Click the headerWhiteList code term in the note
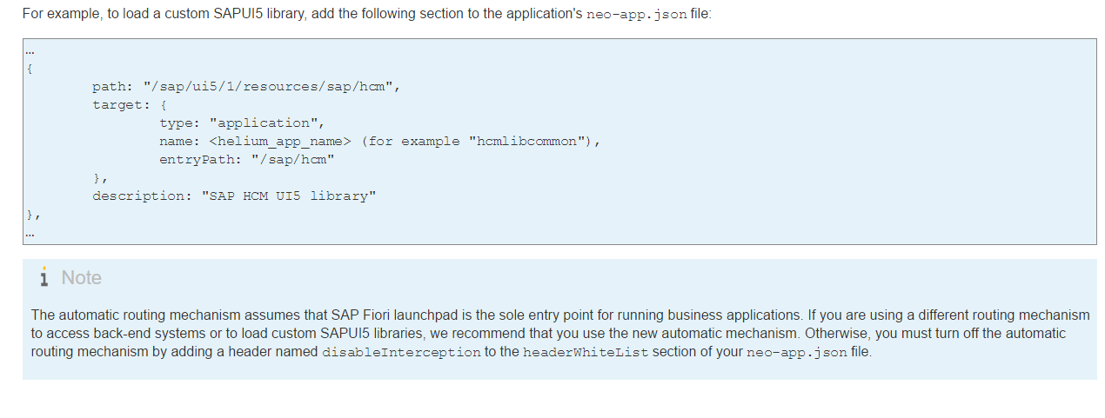This screenshot has width=1105, height=418. pos(586,353)
